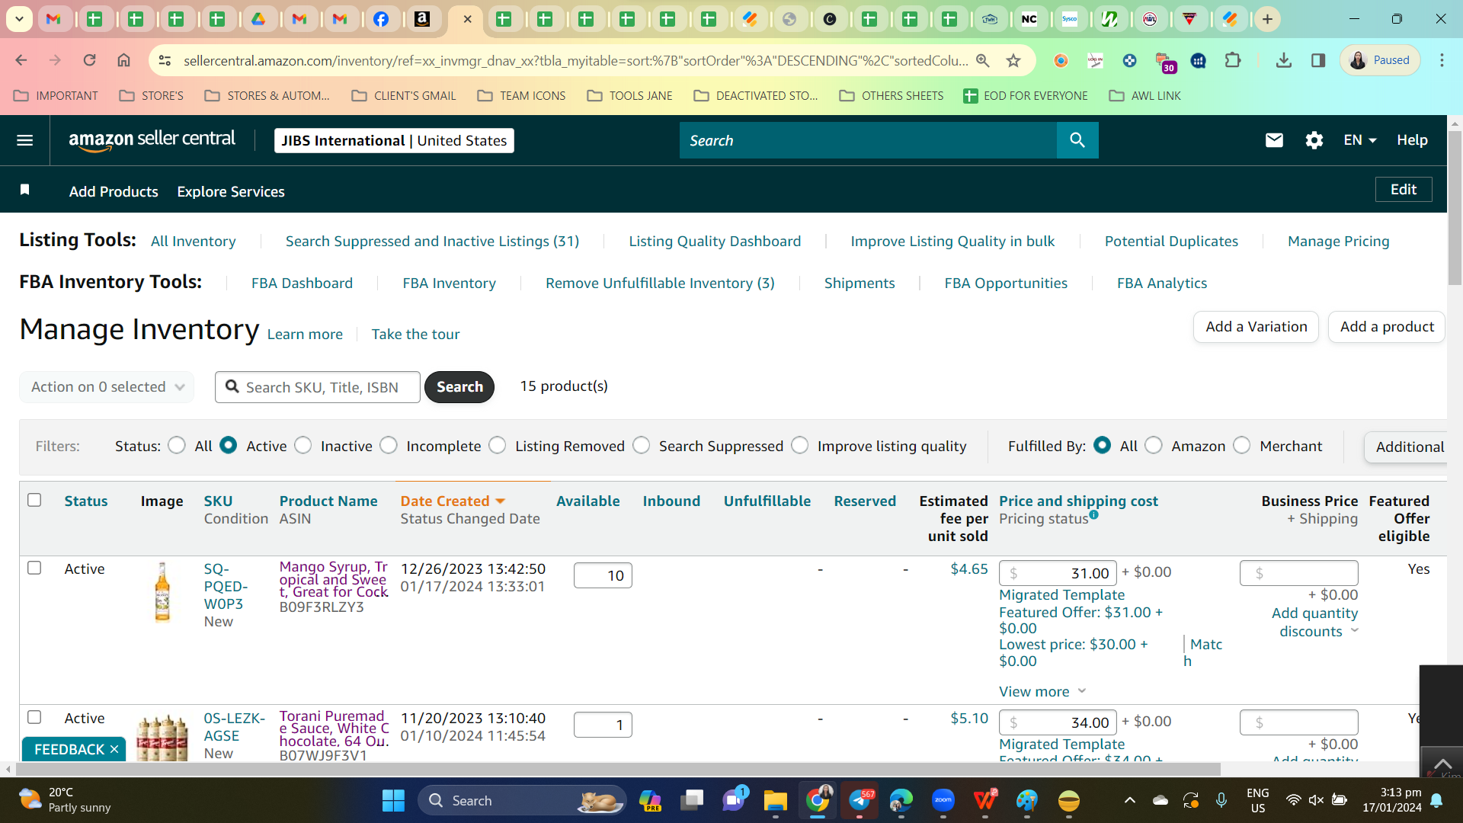Bookmark this page with star icon
Image resolution: width=1463 pixels, height=823 pixels.
[x=1013, y=60]
